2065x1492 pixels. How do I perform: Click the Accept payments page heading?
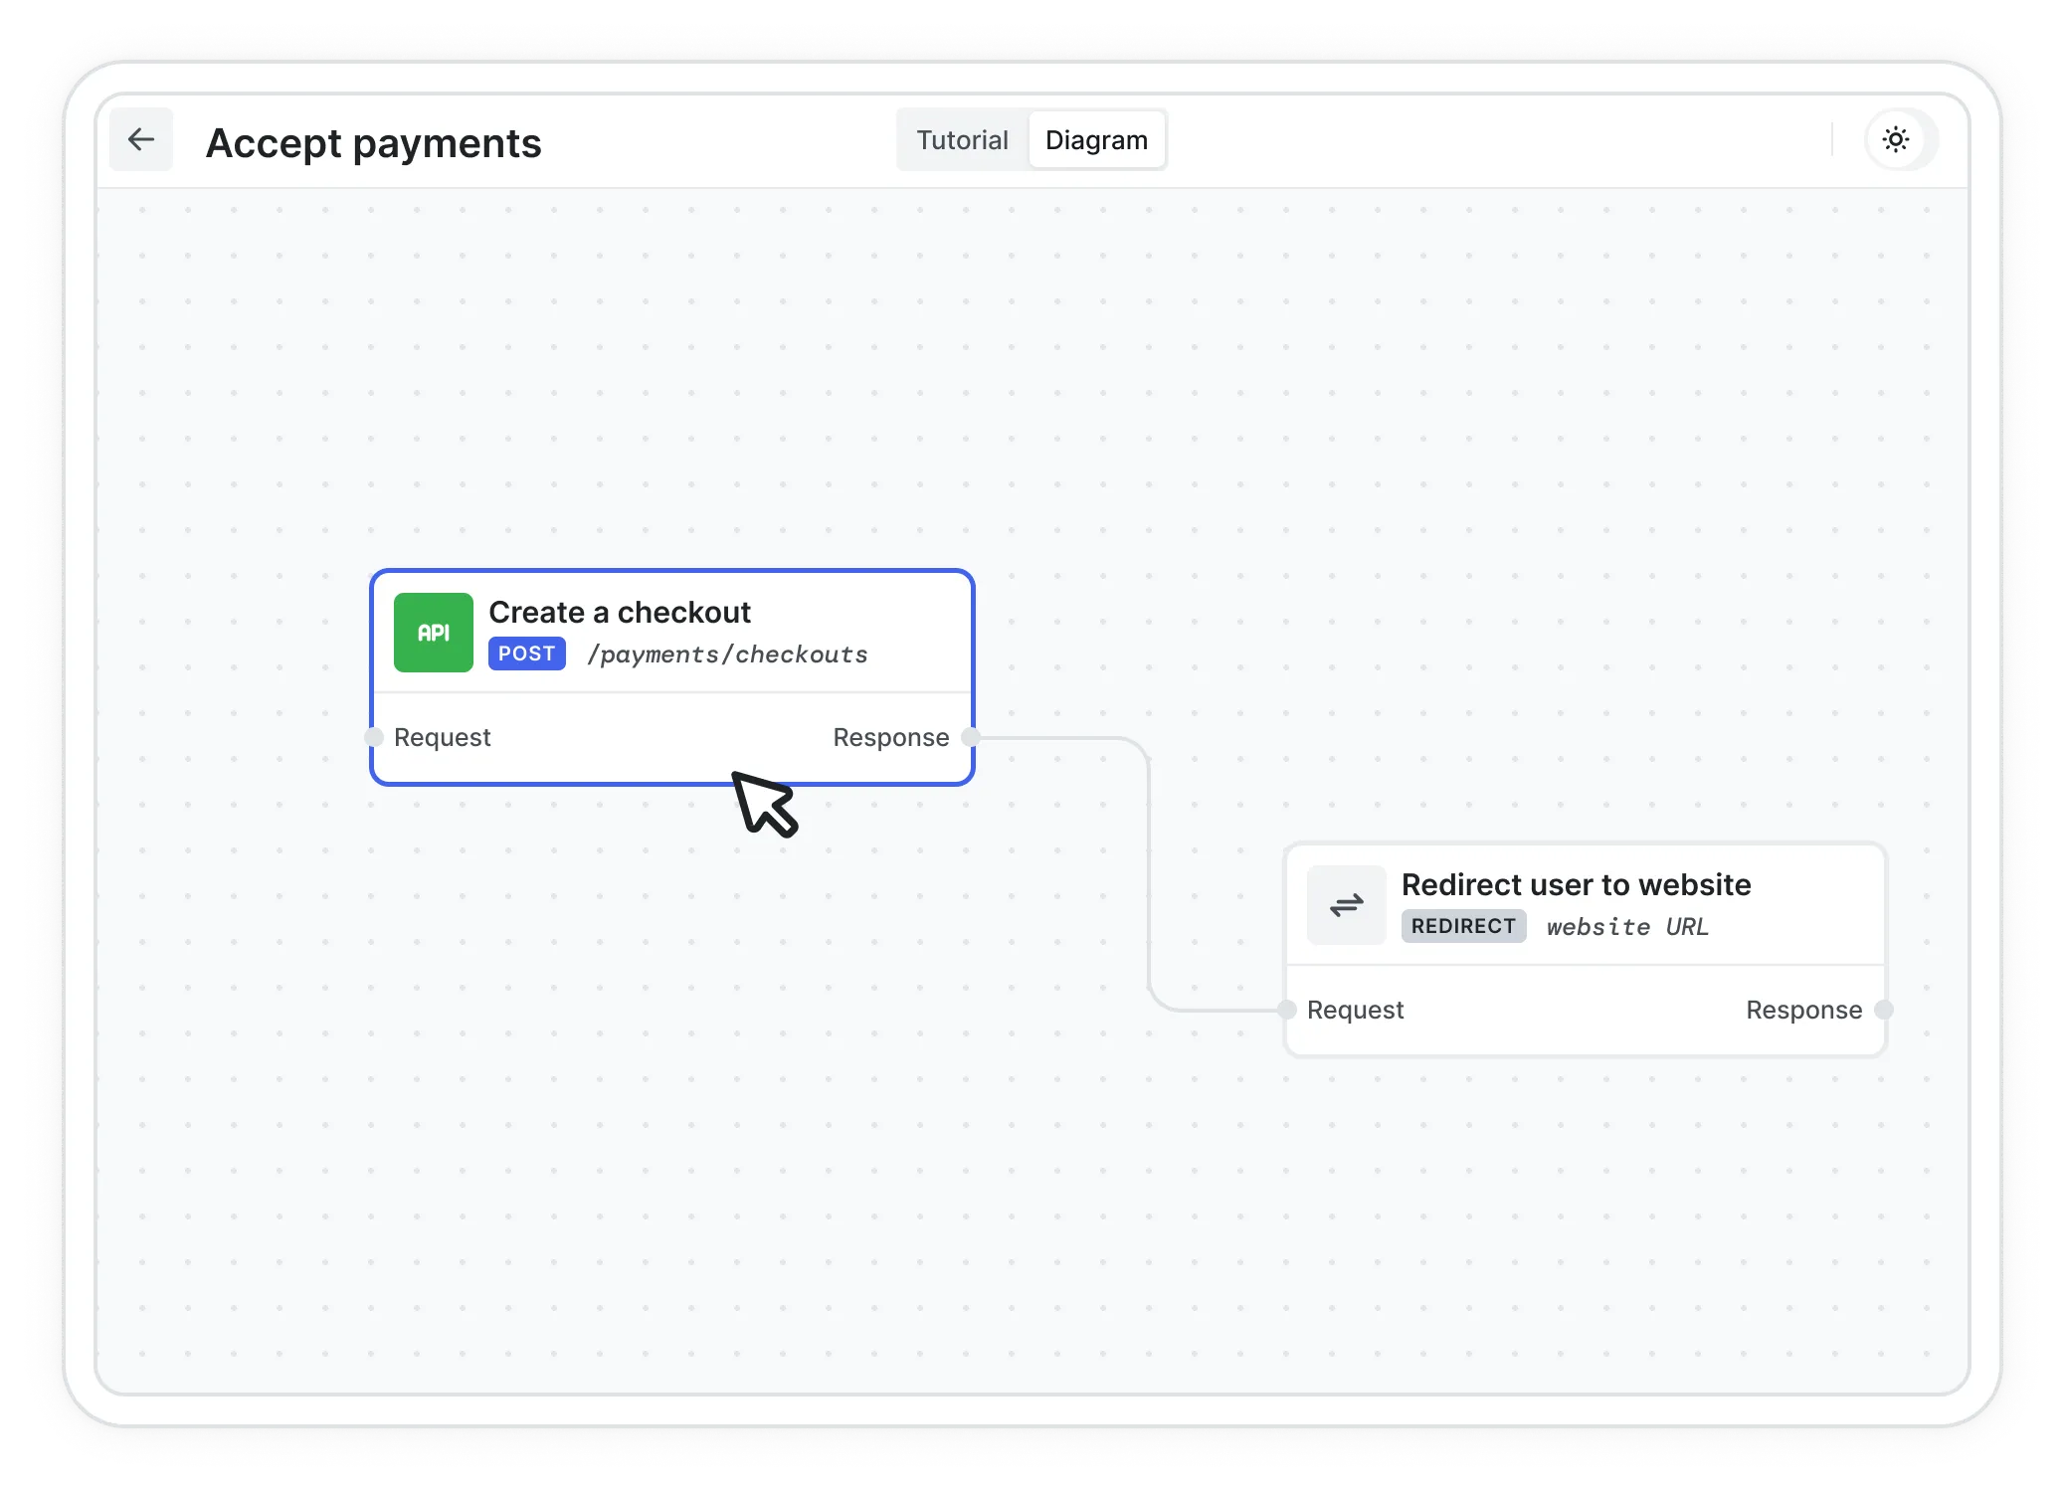tap(373, 143)
